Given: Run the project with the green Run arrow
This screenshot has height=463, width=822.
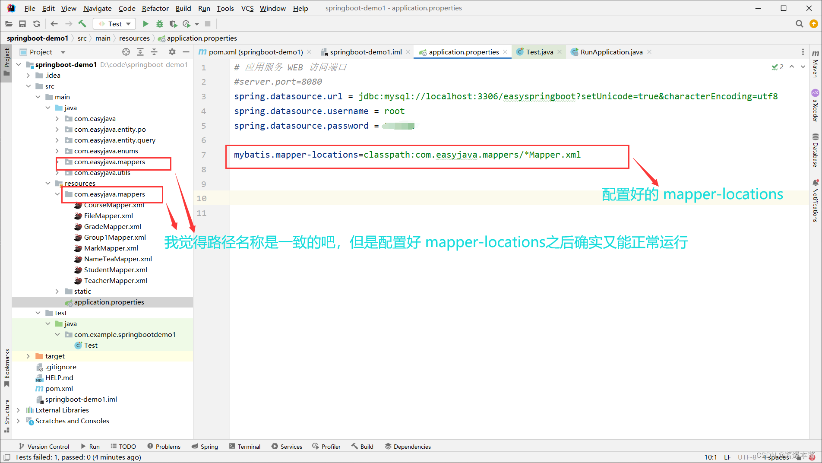Looking at the screenshot, I should point(145,24).
